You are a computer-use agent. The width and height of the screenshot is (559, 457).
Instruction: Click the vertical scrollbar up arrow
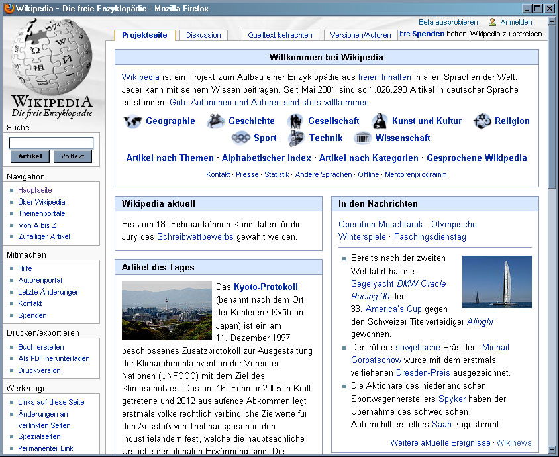coord(552,21)
